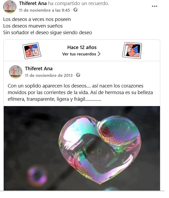The width and height of the screenshot is (169, 198).
Task: Click the memory text about Con un soplido
Action: pos(80,93)
